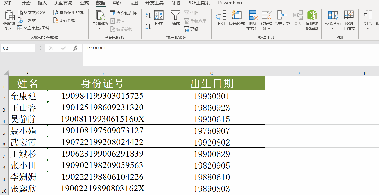
Task: Open the Power Pivot tab
Action: [231, 3]
